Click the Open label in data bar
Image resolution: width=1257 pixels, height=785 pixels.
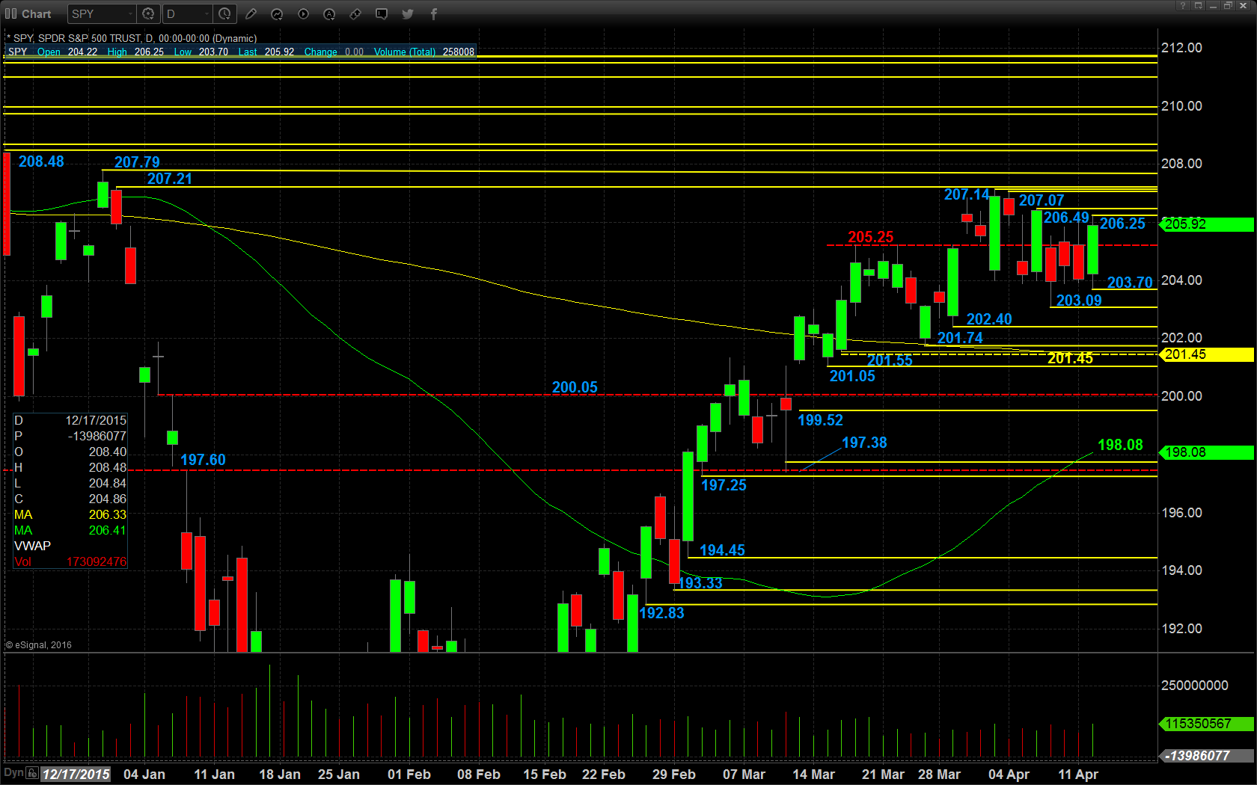[x=49, y=52]
